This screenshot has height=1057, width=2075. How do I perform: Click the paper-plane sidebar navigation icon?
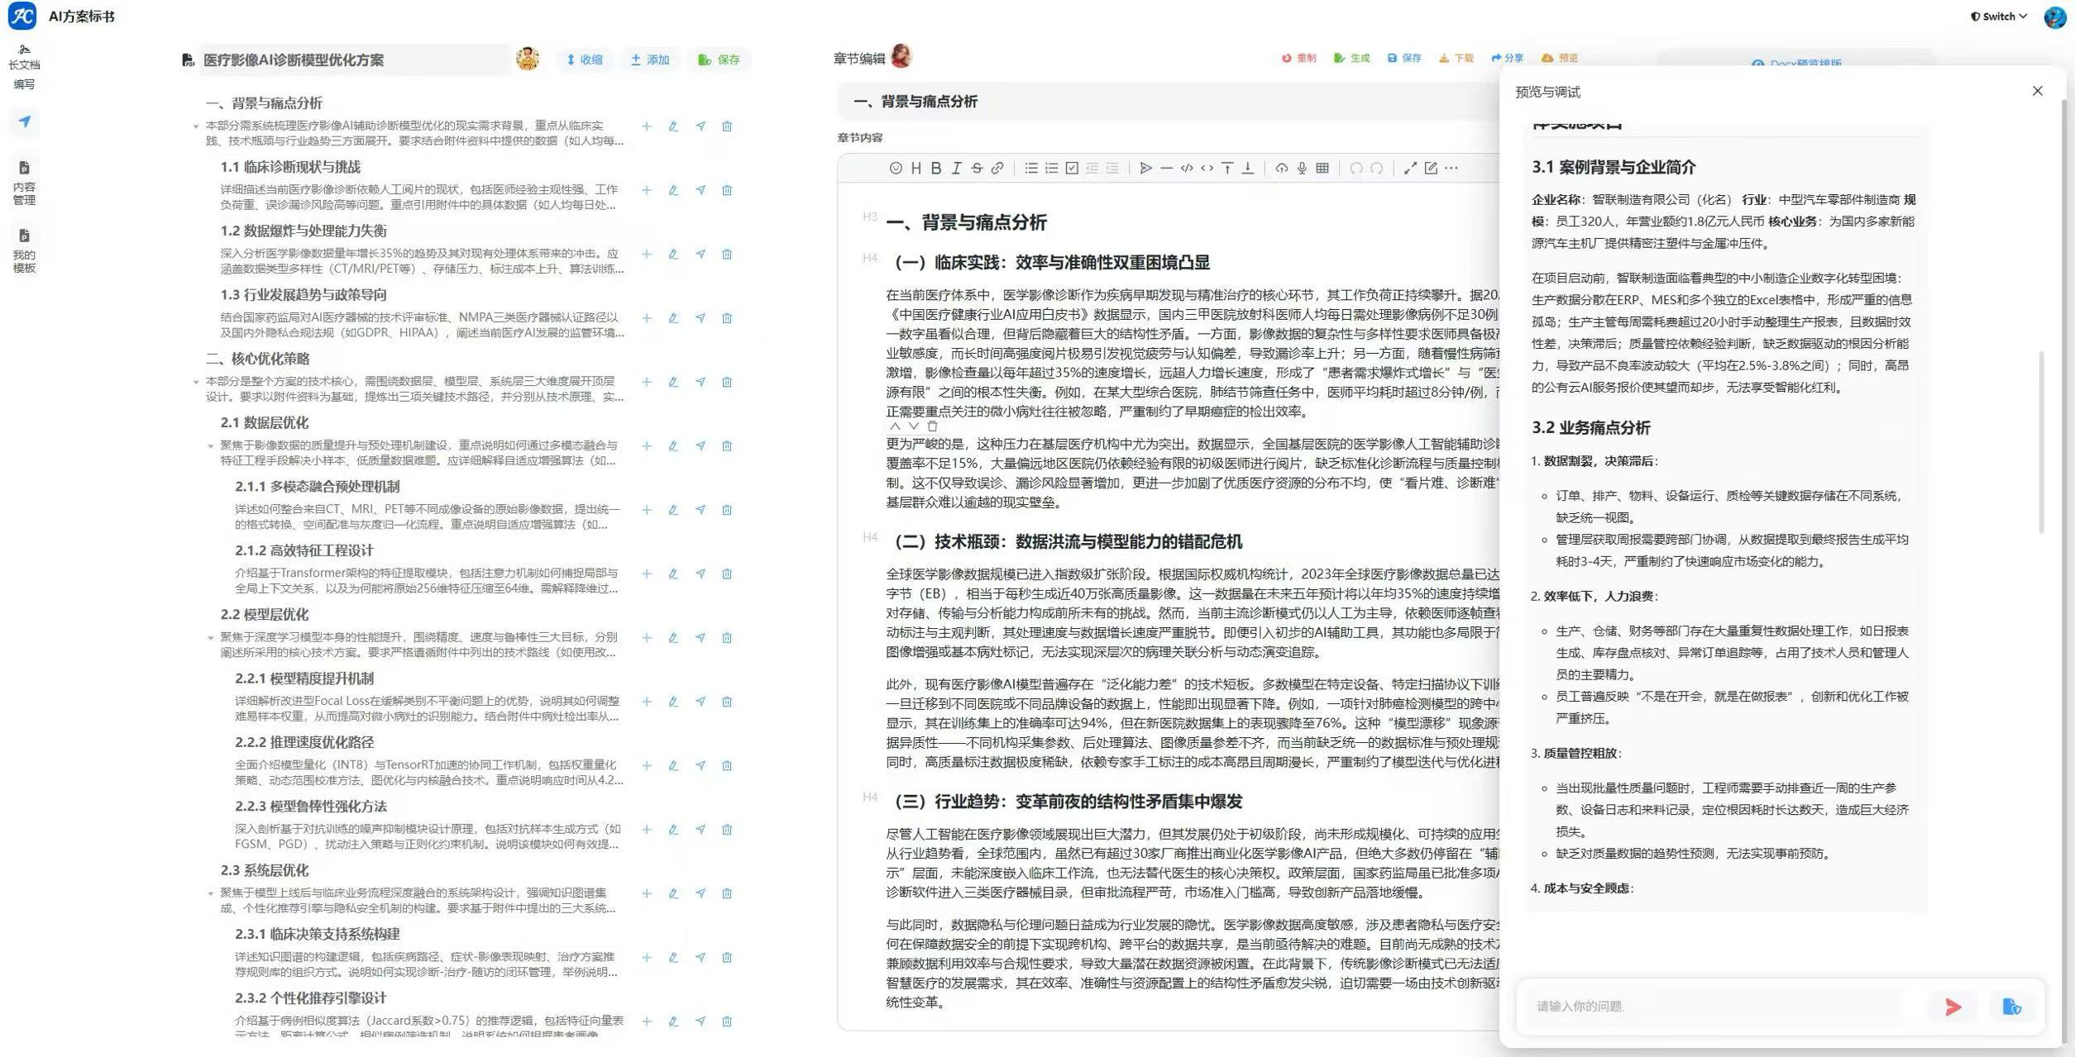pyautogui.click(x=25, y=121)
